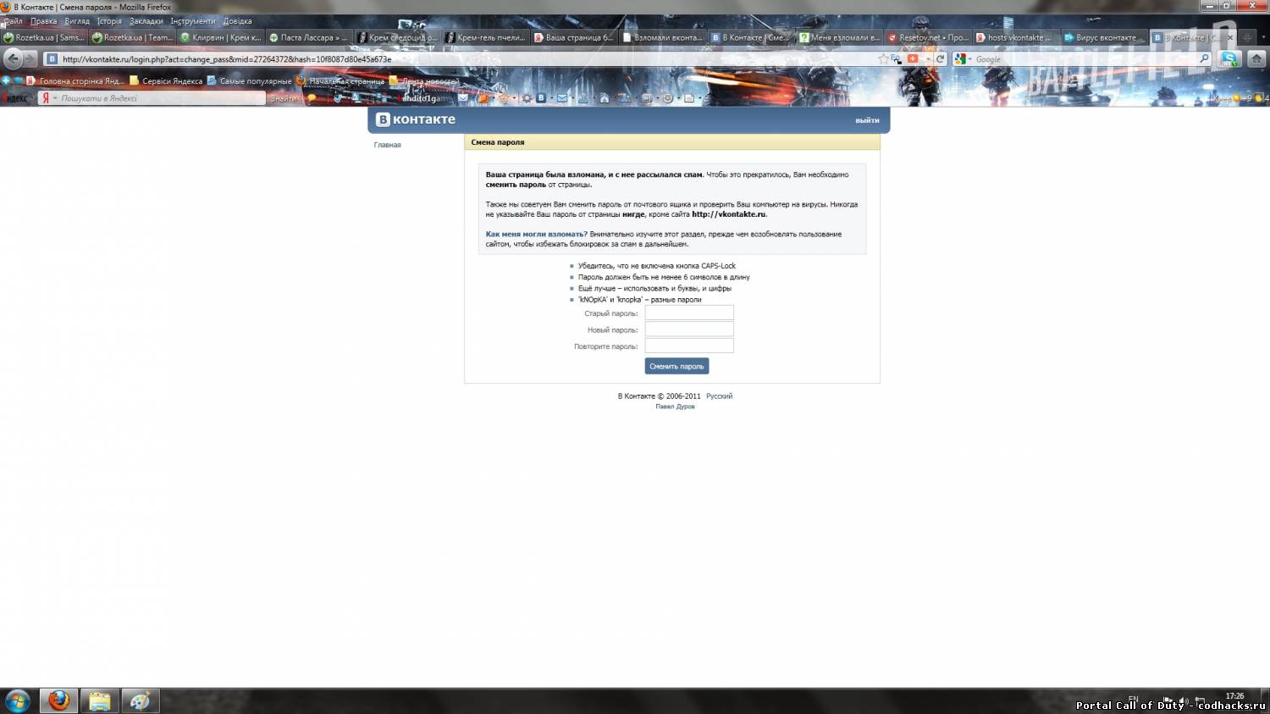Switch to the Крем следоцид tab

pos(398,37)
